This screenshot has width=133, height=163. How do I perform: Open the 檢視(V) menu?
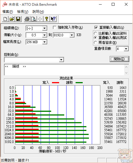23,12
